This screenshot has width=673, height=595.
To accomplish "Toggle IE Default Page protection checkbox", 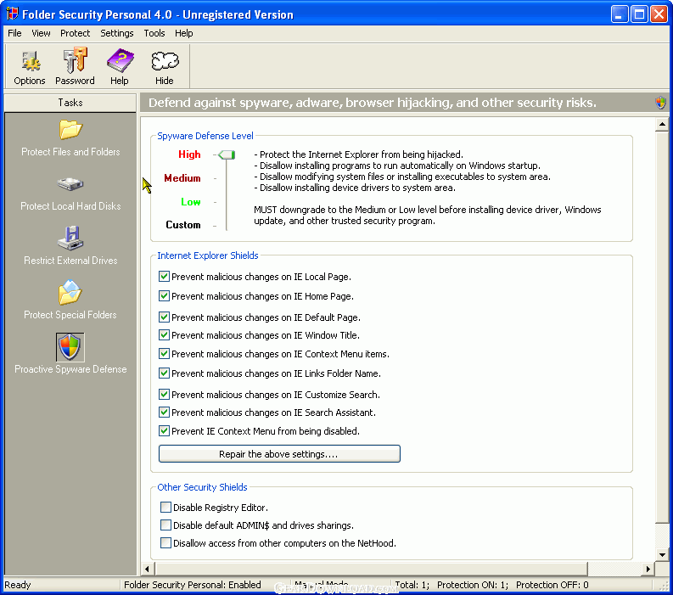I will point(164,317).
